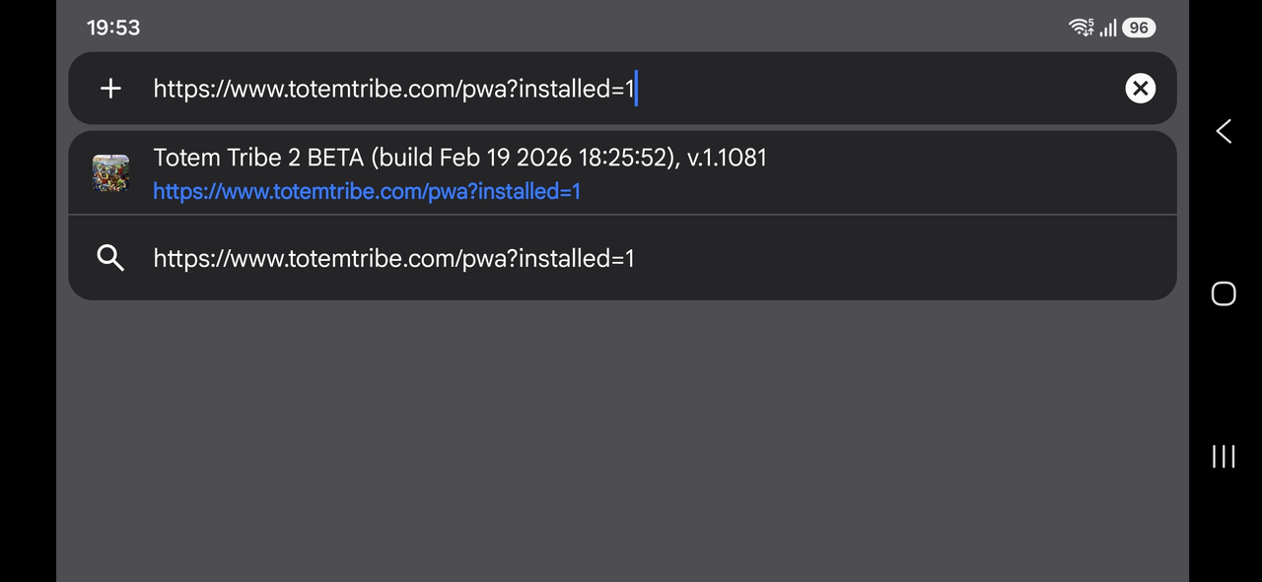The image size is (1262, 582).
Task: Tap the Wi-Fi status icon
Action: (x=1082, y=28)
